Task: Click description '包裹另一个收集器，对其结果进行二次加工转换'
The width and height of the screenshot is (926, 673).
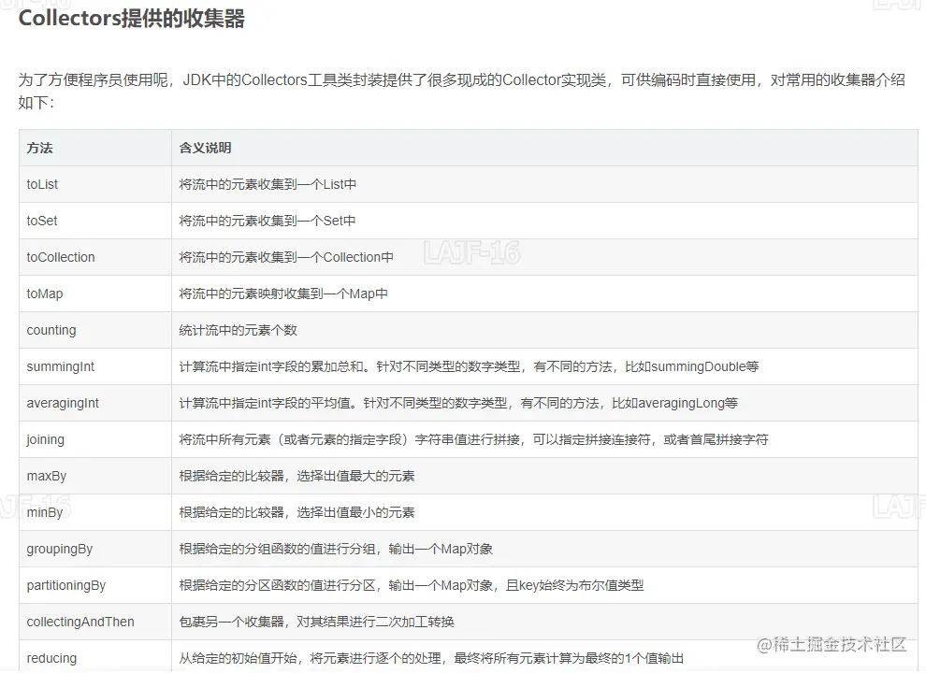Action: tap(316, 622)
